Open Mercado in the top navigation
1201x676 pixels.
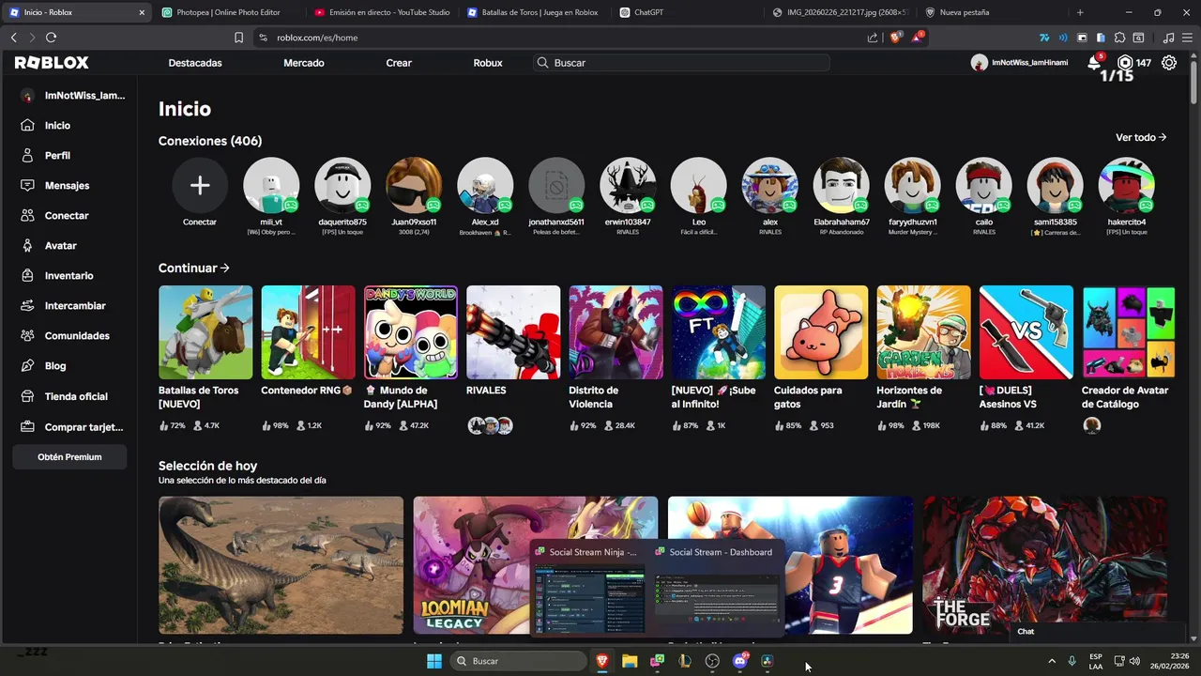pos(304,63)
